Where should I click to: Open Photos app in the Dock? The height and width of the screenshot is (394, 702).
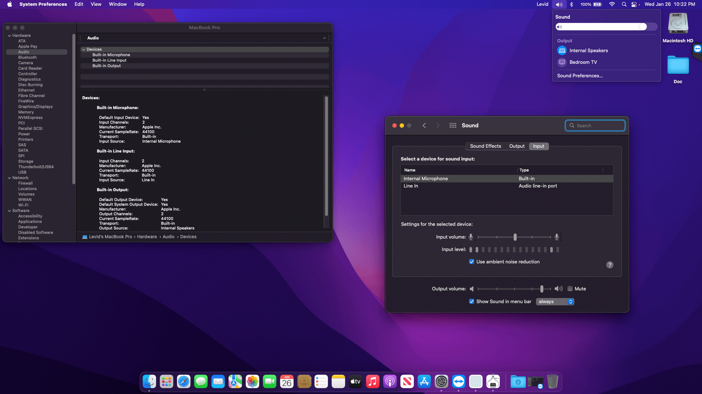click(252, 382)
